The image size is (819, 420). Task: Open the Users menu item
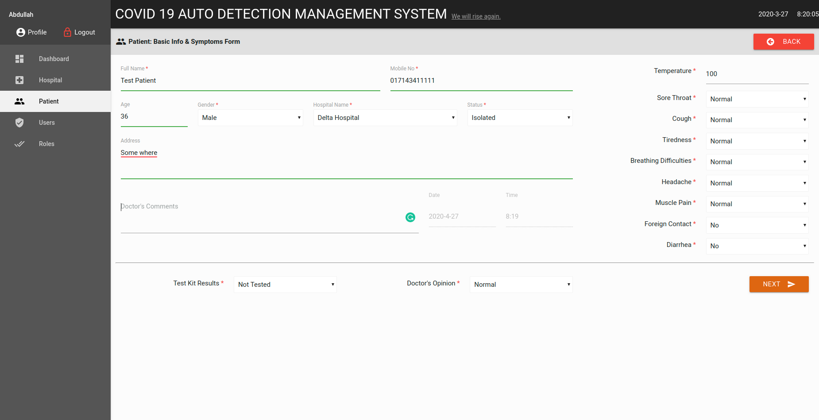click(x=55, y=123)
